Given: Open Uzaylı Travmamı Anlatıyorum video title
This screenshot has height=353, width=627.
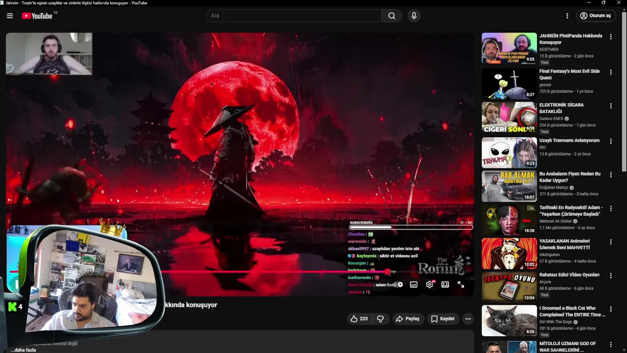Looking at the screenshot, I should (x=569, y=140).
